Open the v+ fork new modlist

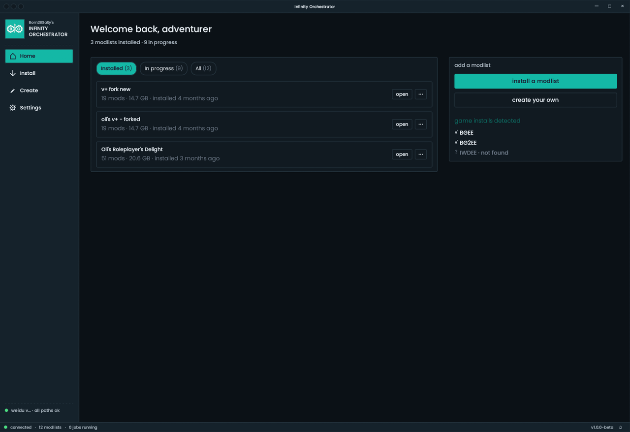tap(402, 94)
